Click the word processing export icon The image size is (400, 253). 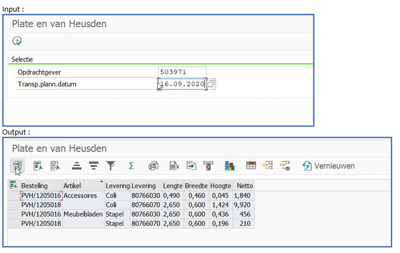pyautogui.click(x=208, y=166)
